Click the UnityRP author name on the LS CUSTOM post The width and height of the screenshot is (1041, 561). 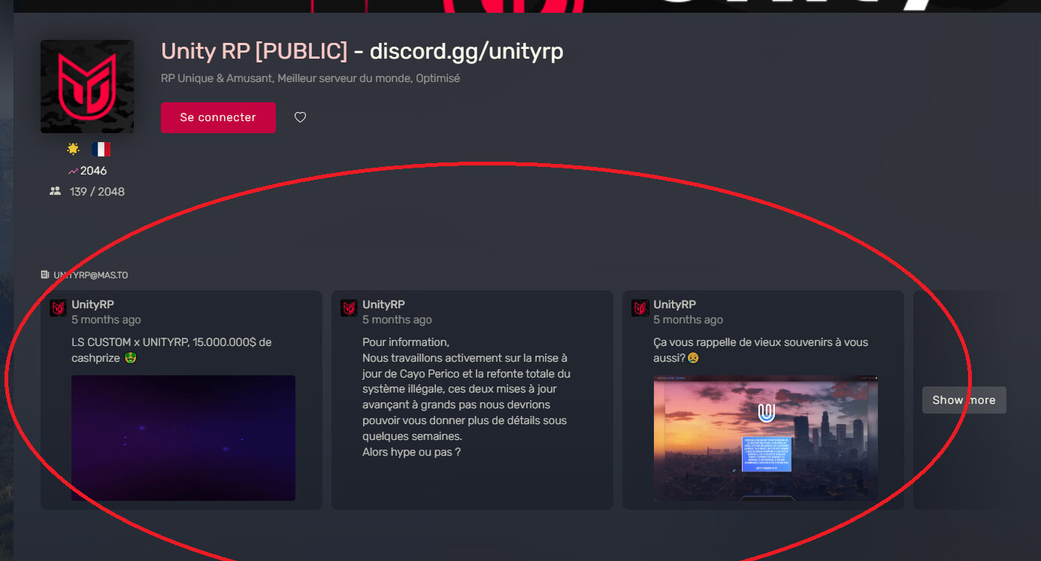click(x=93, y=305)
